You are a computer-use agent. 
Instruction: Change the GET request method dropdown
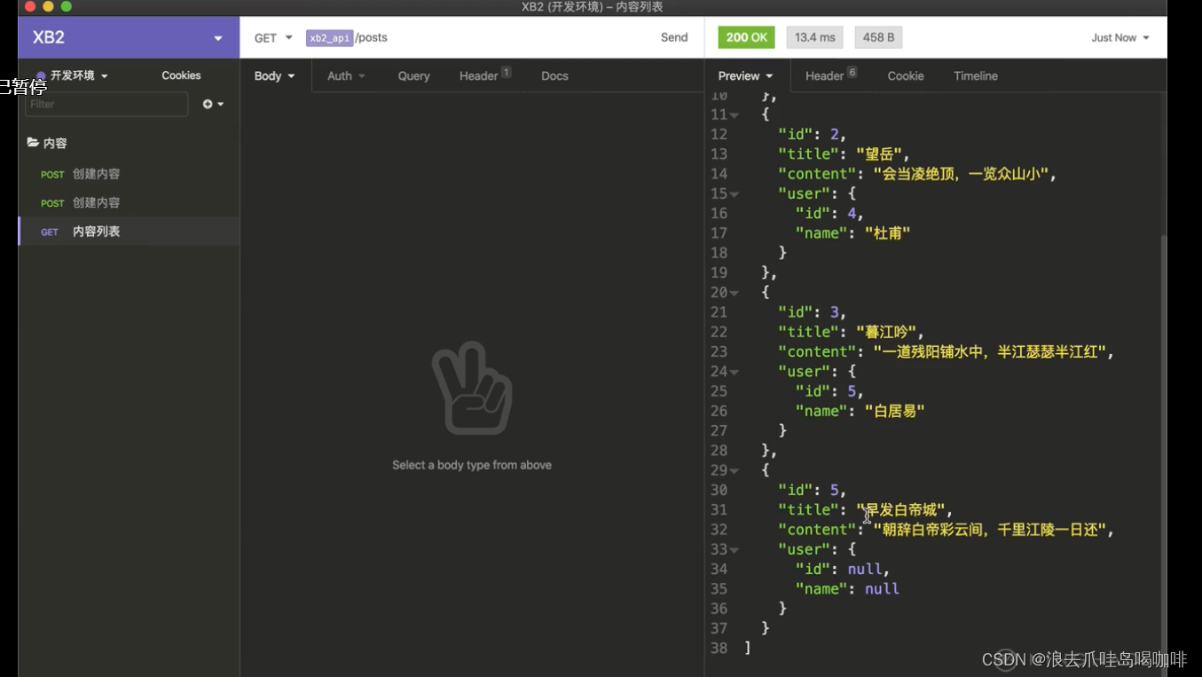click(272, 37)
